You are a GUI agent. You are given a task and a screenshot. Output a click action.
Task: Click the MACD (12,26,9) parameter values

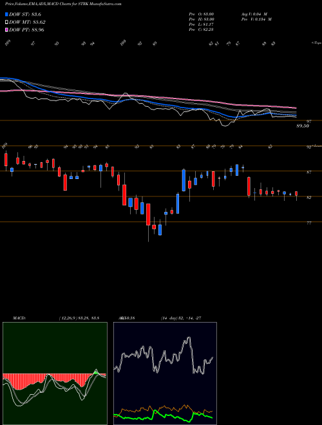79,318
